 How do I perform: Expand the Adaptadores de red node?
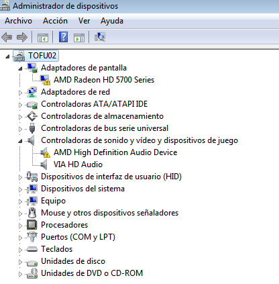20,93
